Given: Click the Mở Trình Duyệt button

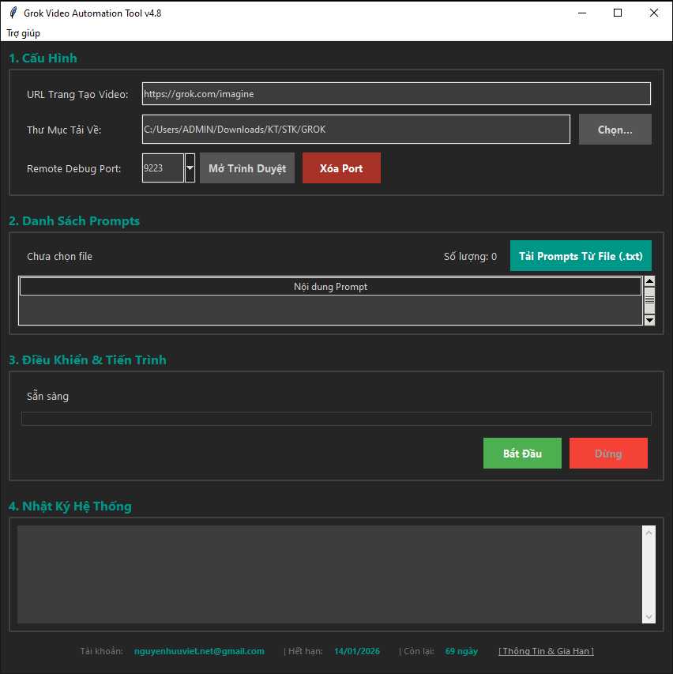Looking at the screenshot, I should tap(247, 168).
